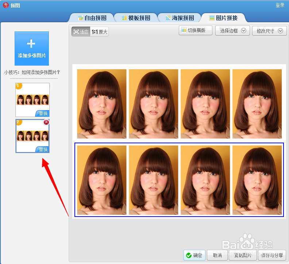Click the large plus icon in add tile
The width and height of the screenshot is (289, 264).
pyautogui.click(x=31, y=43)
